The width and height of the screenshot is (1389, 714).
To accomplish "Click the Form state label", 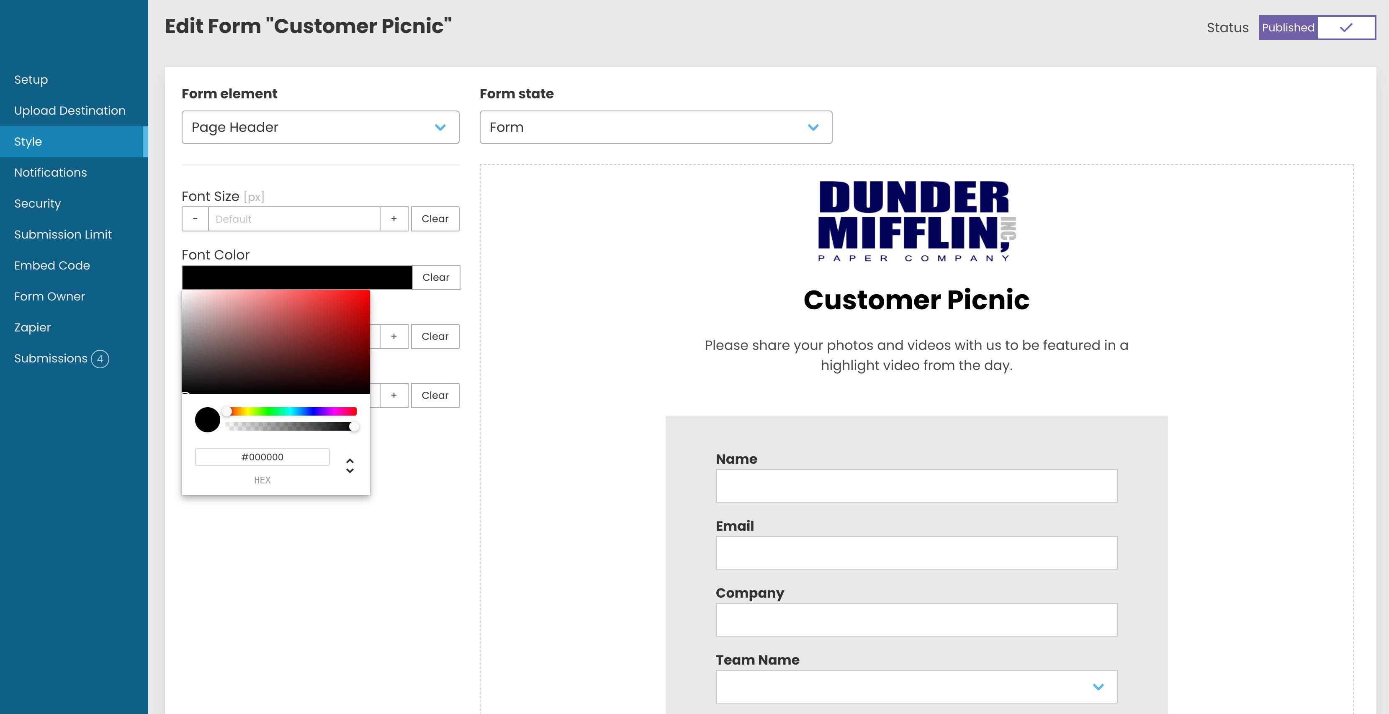I will pyautogui.click(x=517, y=94).
